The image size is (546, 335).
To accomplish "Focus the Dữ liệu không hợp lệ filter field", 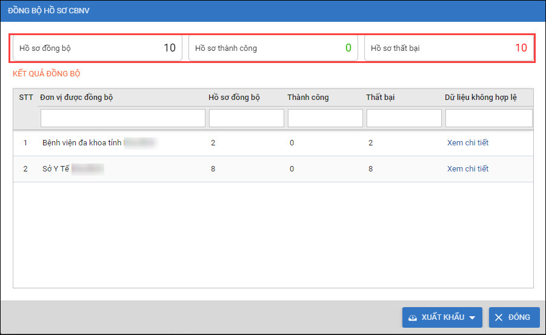I will click(x=489, y=118).
